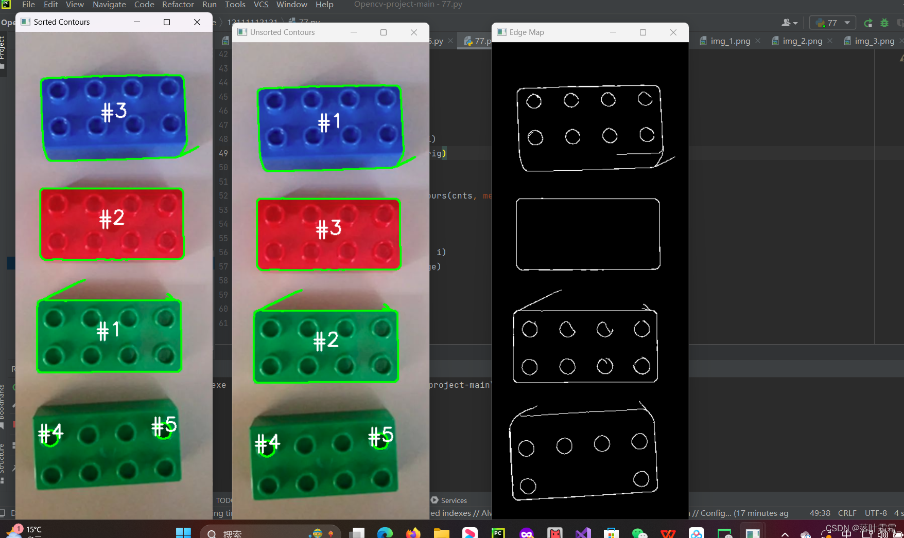Open File Explorer from the taskbar
904x538 pixels.
pos(441,533)
